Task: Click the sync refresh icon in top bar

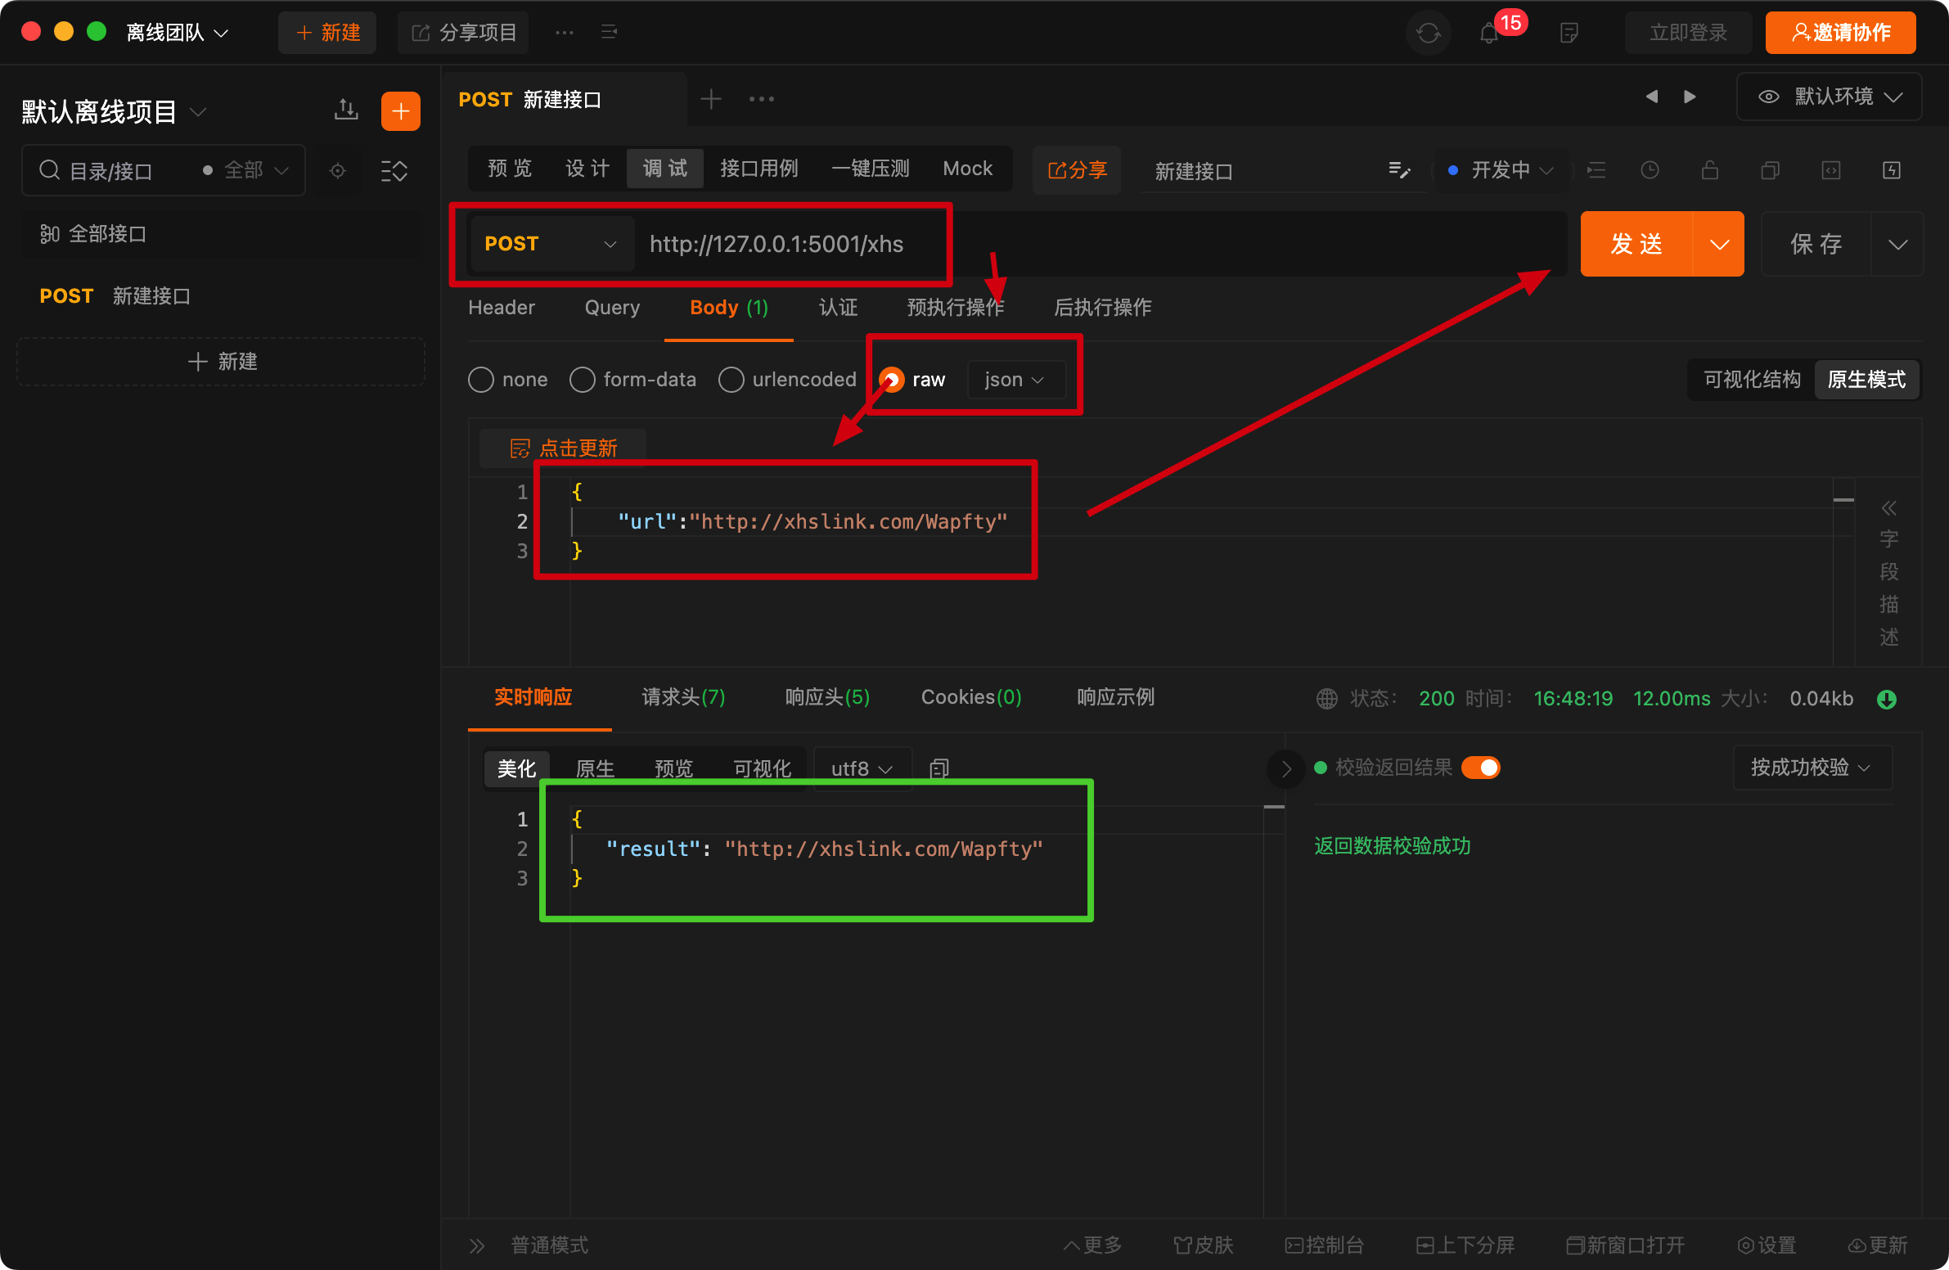Action: pyautogui.click(x=1428, y=34)
